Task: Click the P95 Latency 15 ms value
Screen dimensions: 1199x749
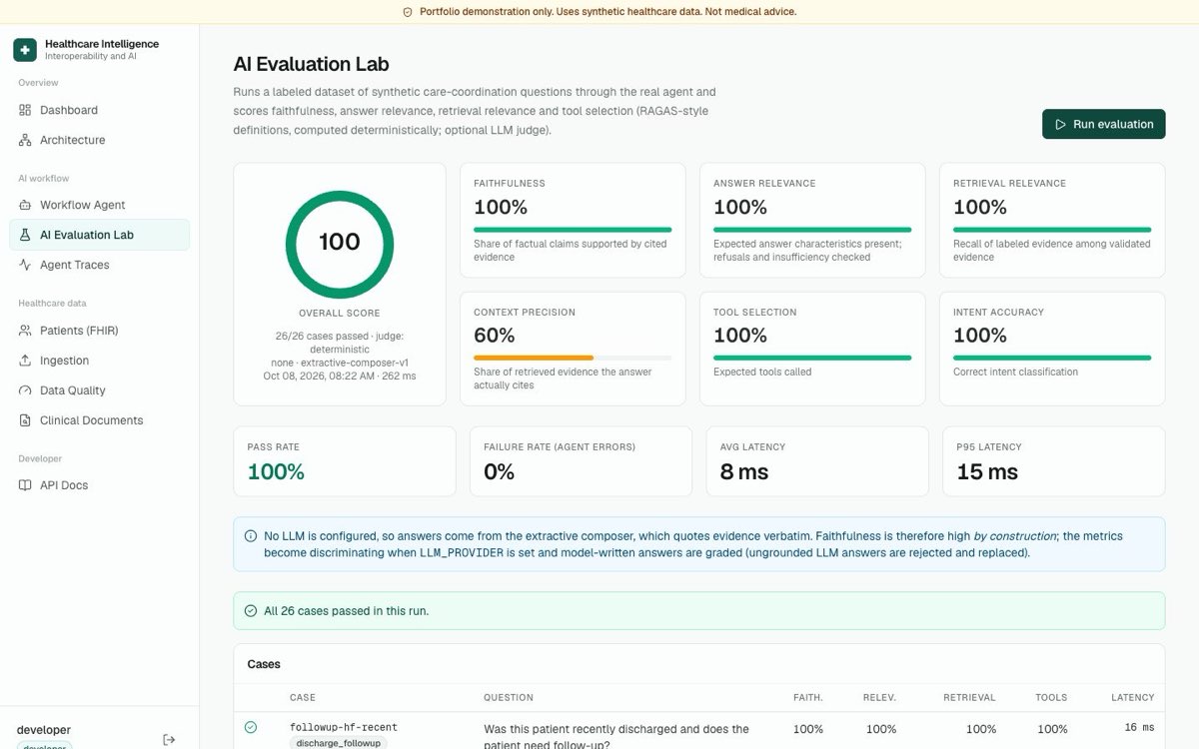Action: pyautogui.click(x=987, y=471)
